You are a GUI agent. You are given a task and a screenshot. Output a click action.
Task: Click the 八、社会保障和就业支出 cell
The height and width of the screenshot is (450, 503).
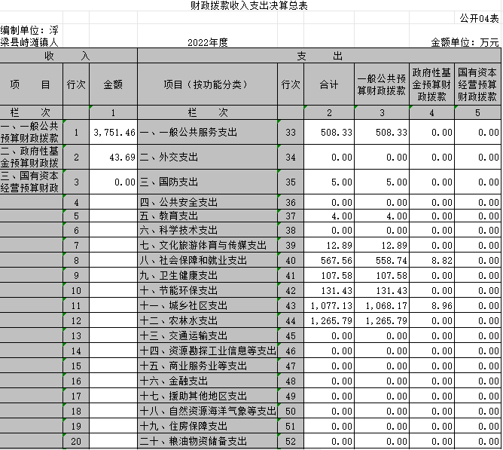[207, 260]
